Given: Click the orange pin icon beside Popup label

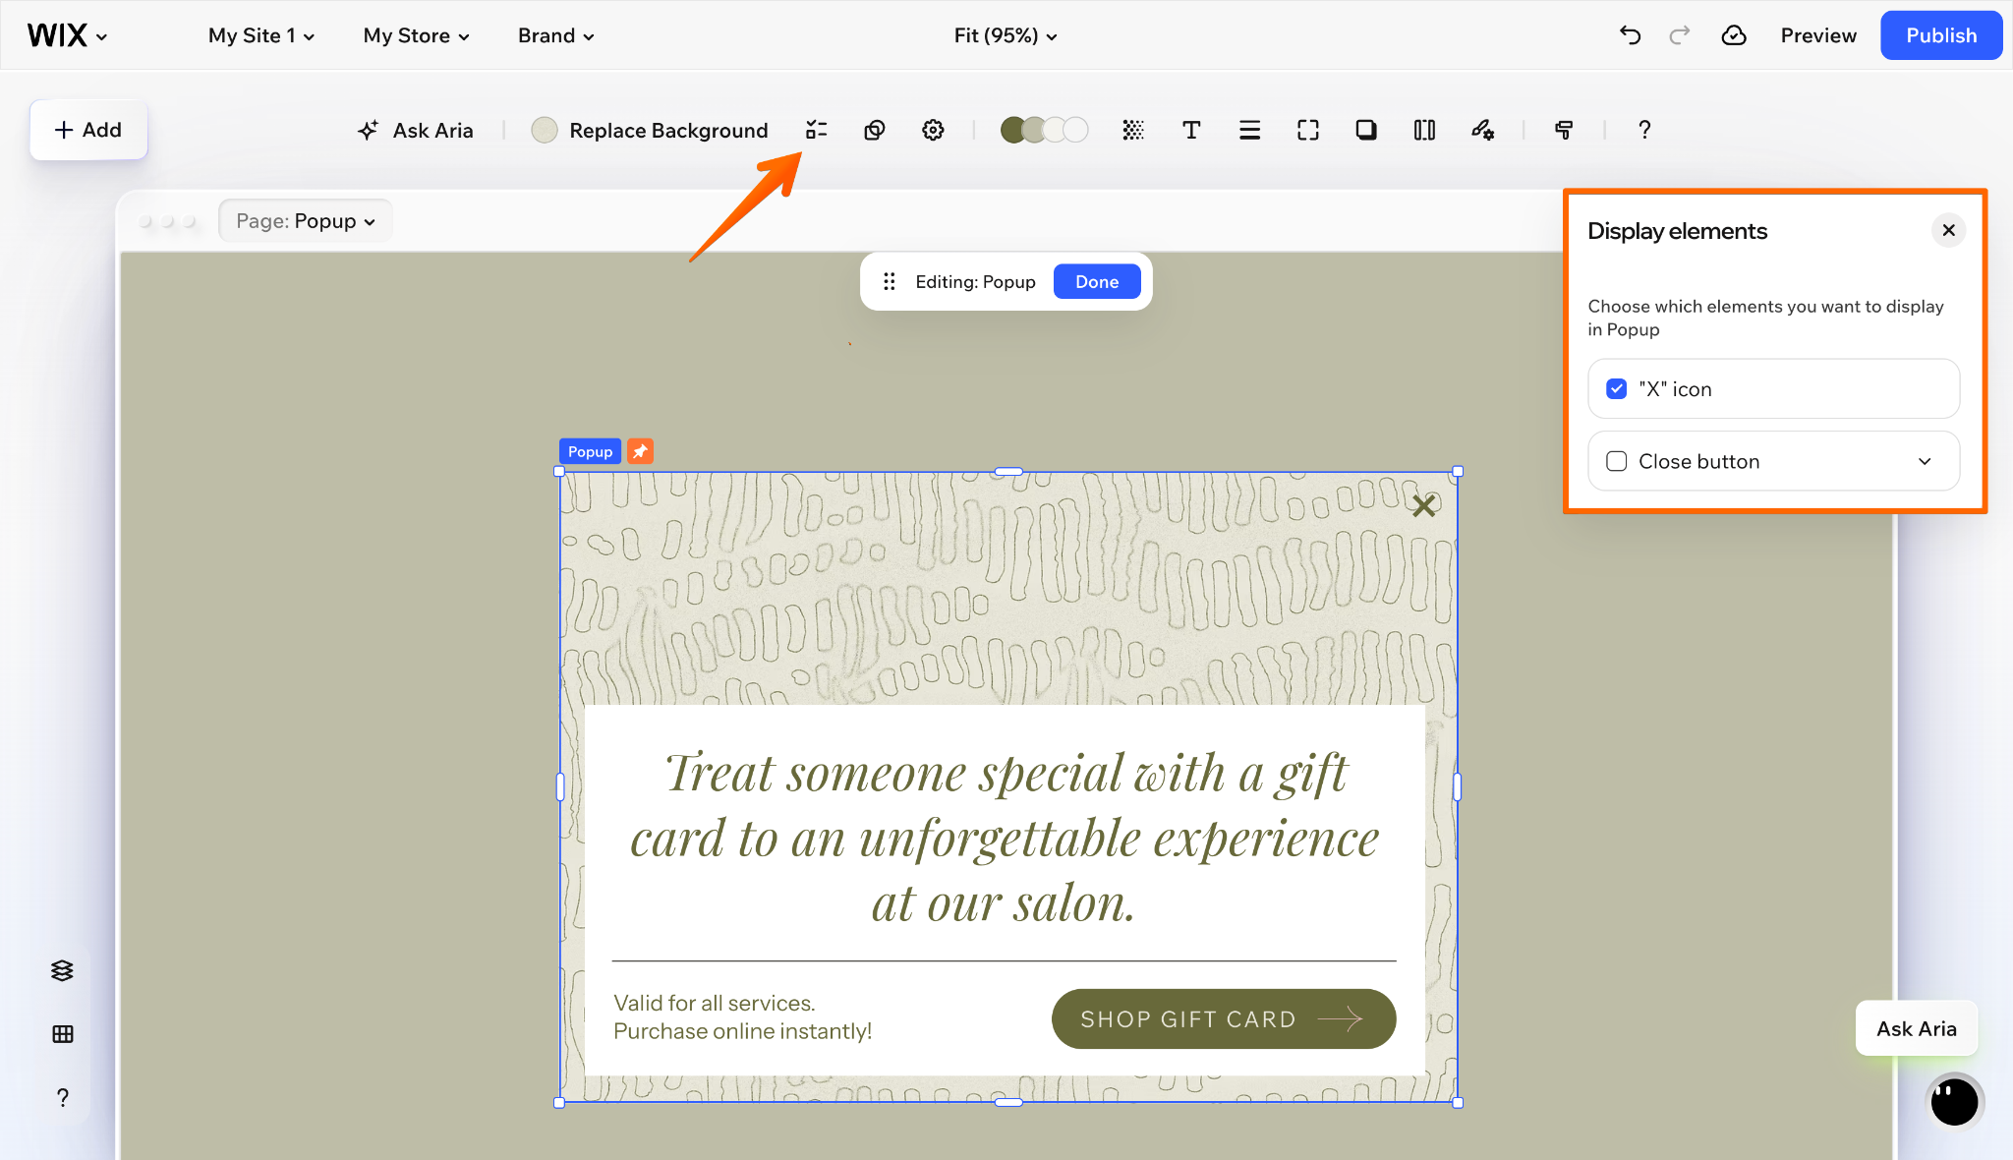Looking at the screenshot, I should tap(640, 451).
